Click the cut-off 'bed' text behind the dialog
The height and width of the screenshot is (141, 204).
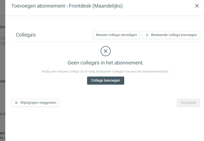click(x=3, y=27)
